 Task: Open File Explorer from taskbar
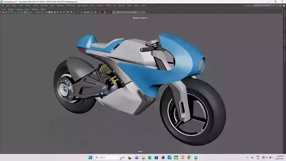(x=143, y=158)
